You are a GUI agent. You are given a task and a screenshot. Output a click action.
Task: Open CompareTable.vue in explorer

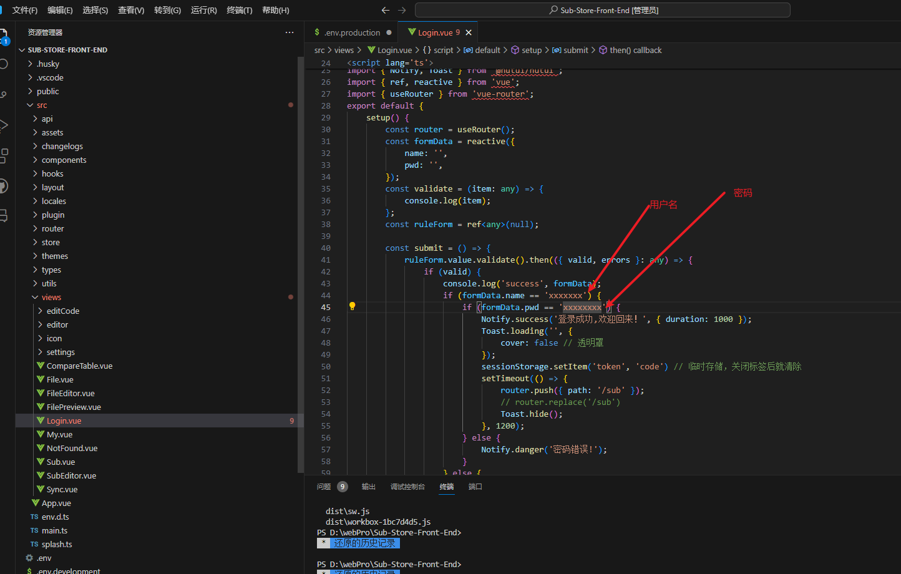tap(79, 366)
